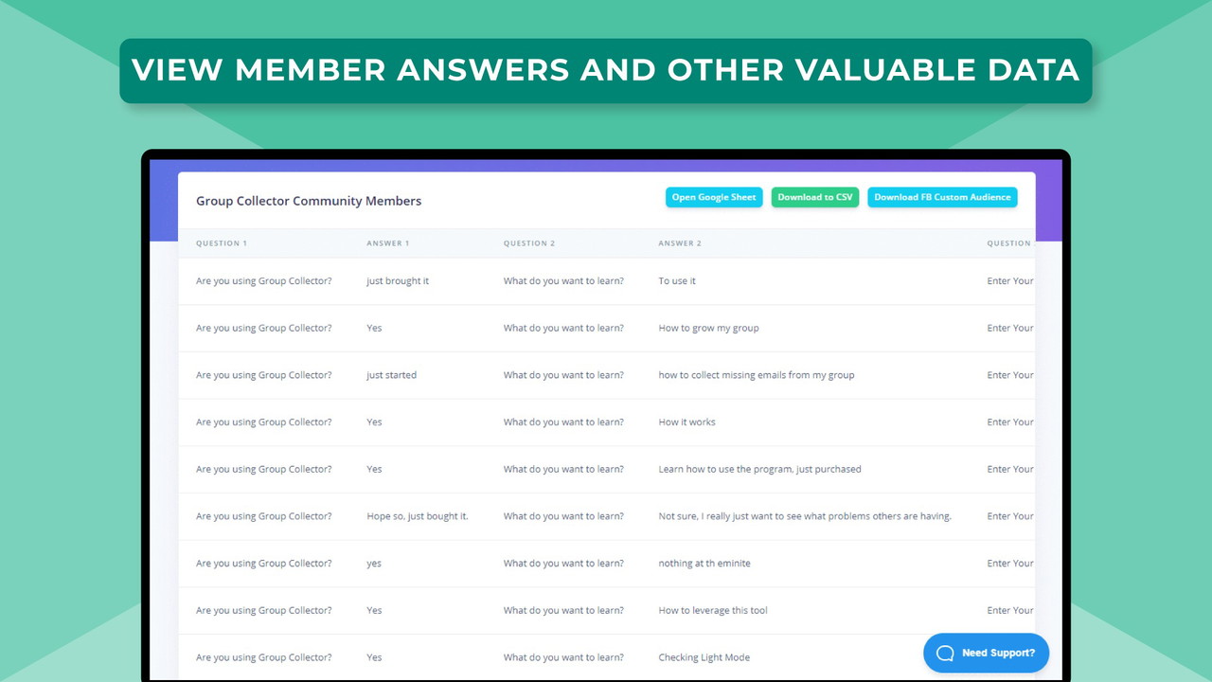The height and width of the screenshot is (682, 1212).
Task: Click the "Hope so, just bought it." answer
Action: (x=417, y=516)
